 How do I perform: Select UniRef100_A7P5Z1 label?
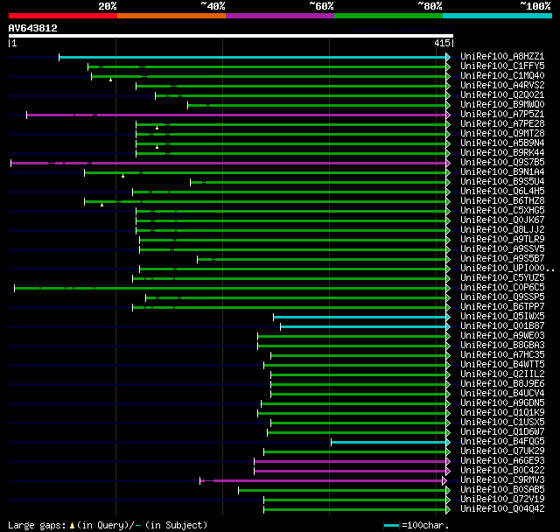[x=502, y=115]
